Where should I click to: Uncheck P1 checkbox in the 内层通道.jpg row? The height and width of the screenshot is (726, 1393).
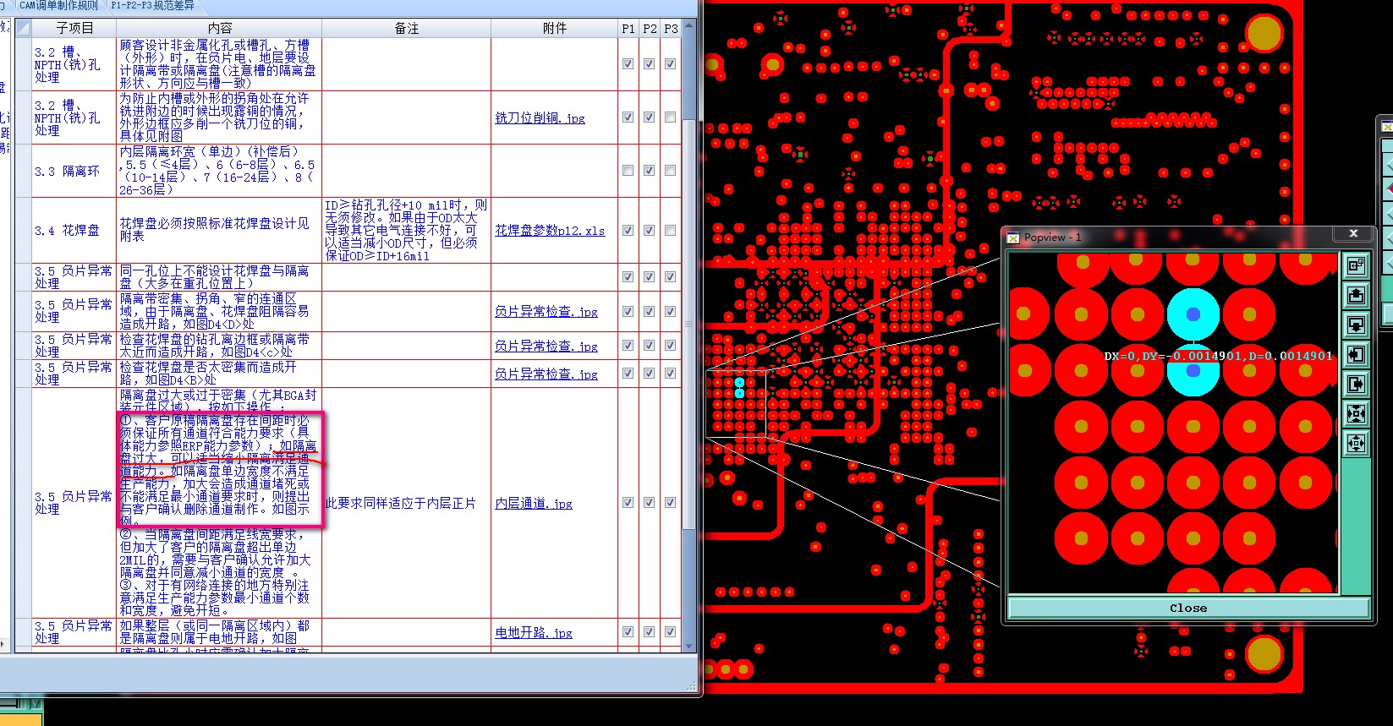pyautogui.click(x=628, y=503)
